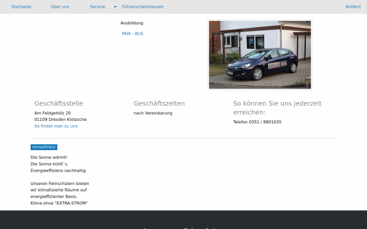Image resolution: width=367 pixels, height=229 pixels.
Task: Click the 'Geschäftsstelle' heading
Action: (x=59, y=103)
